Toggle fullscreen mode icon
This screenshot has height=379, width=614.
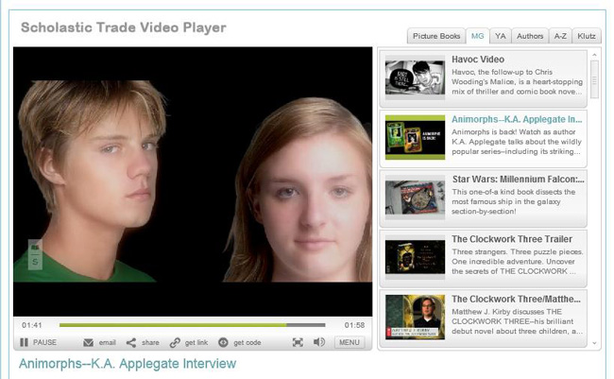[x=298, y=342]
